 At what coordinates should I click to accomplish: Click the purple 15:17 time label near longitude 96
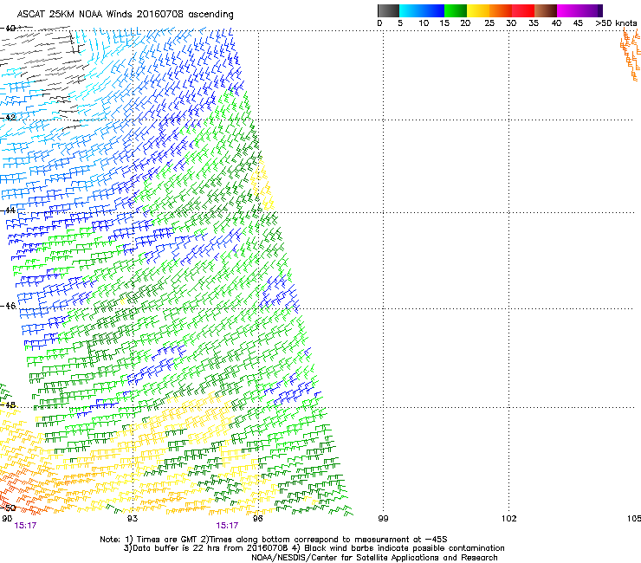click(x=227, y=526)
